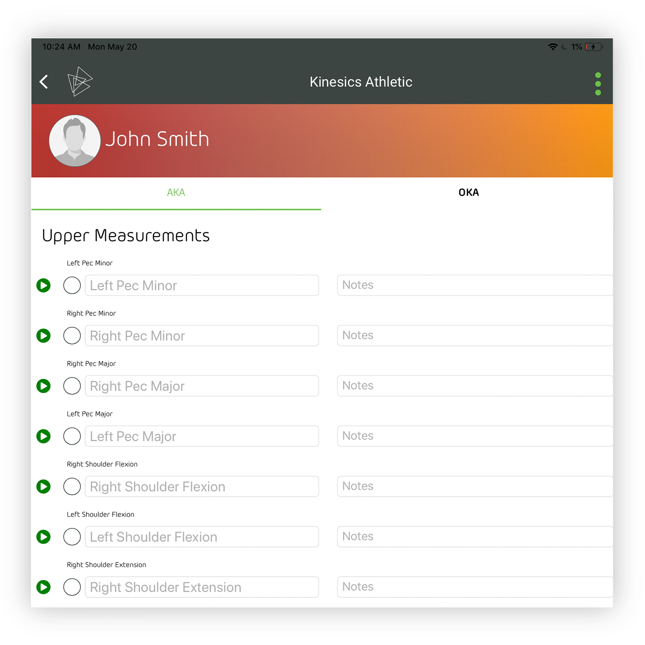This screenshot has height=645, width=645.
Task: Select the Left Pec Minor radio circle
Action: point(72,285)
